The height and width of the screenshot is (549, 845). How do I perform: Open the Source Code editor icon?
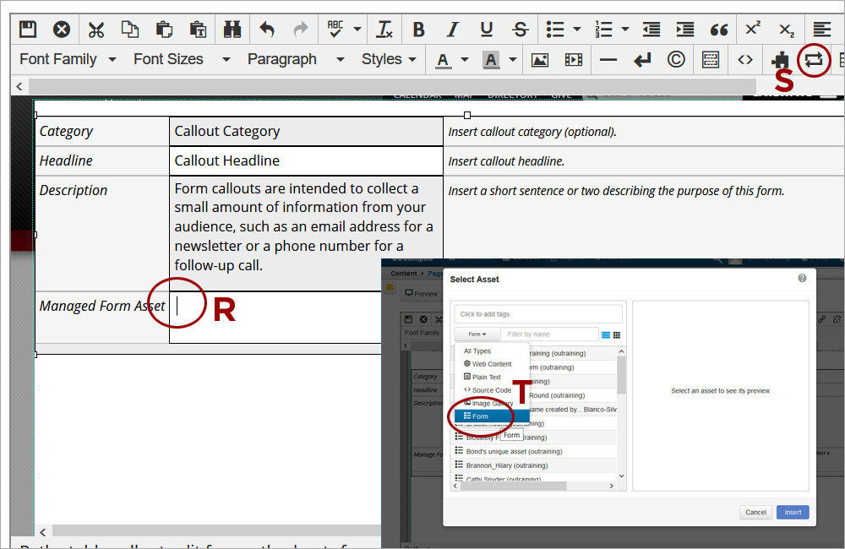(744, 60)
